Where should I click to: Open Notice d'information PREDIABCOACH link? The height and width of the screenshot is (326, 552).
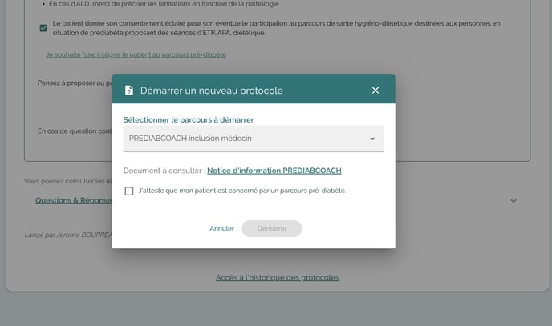[x=274, y=171]
